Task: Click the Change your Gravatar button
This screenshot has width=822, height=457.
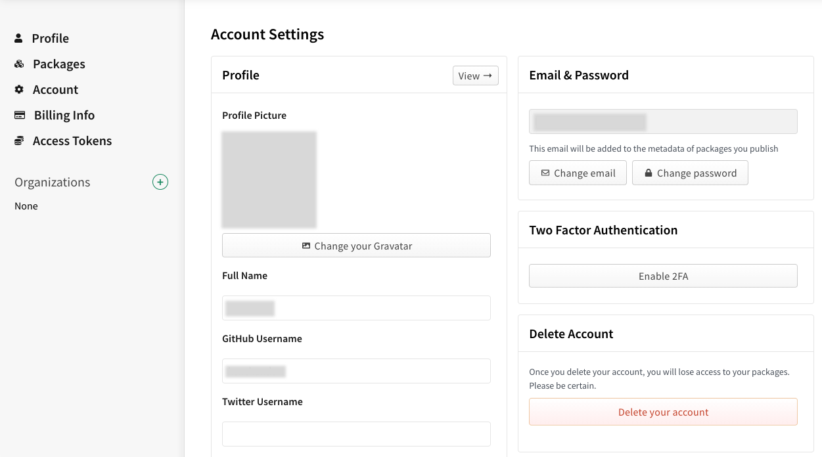Action: (x=356, y=246)
